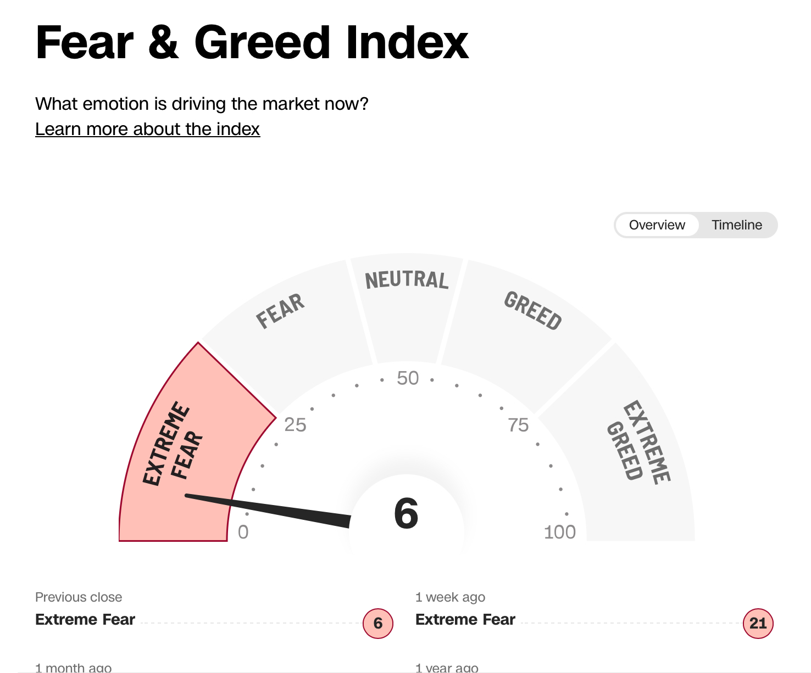Click the 1 week ago badge showing 21
This screenshot has height=673, width=811.
pos(758,623)
